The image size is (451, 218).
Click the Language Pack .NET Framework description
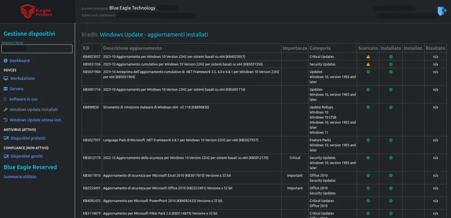(x=181, y=140)
